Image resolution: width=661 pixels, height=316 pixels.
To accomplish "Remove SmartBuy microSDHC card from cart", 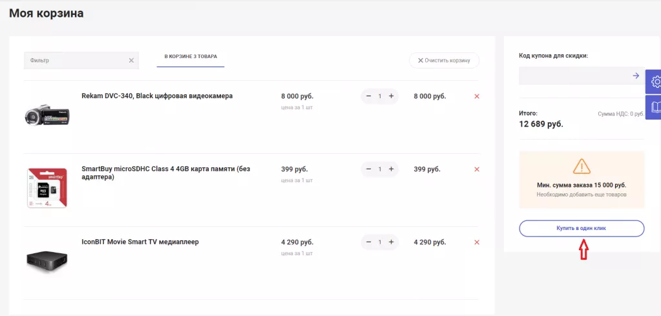I will click(477, 169).
